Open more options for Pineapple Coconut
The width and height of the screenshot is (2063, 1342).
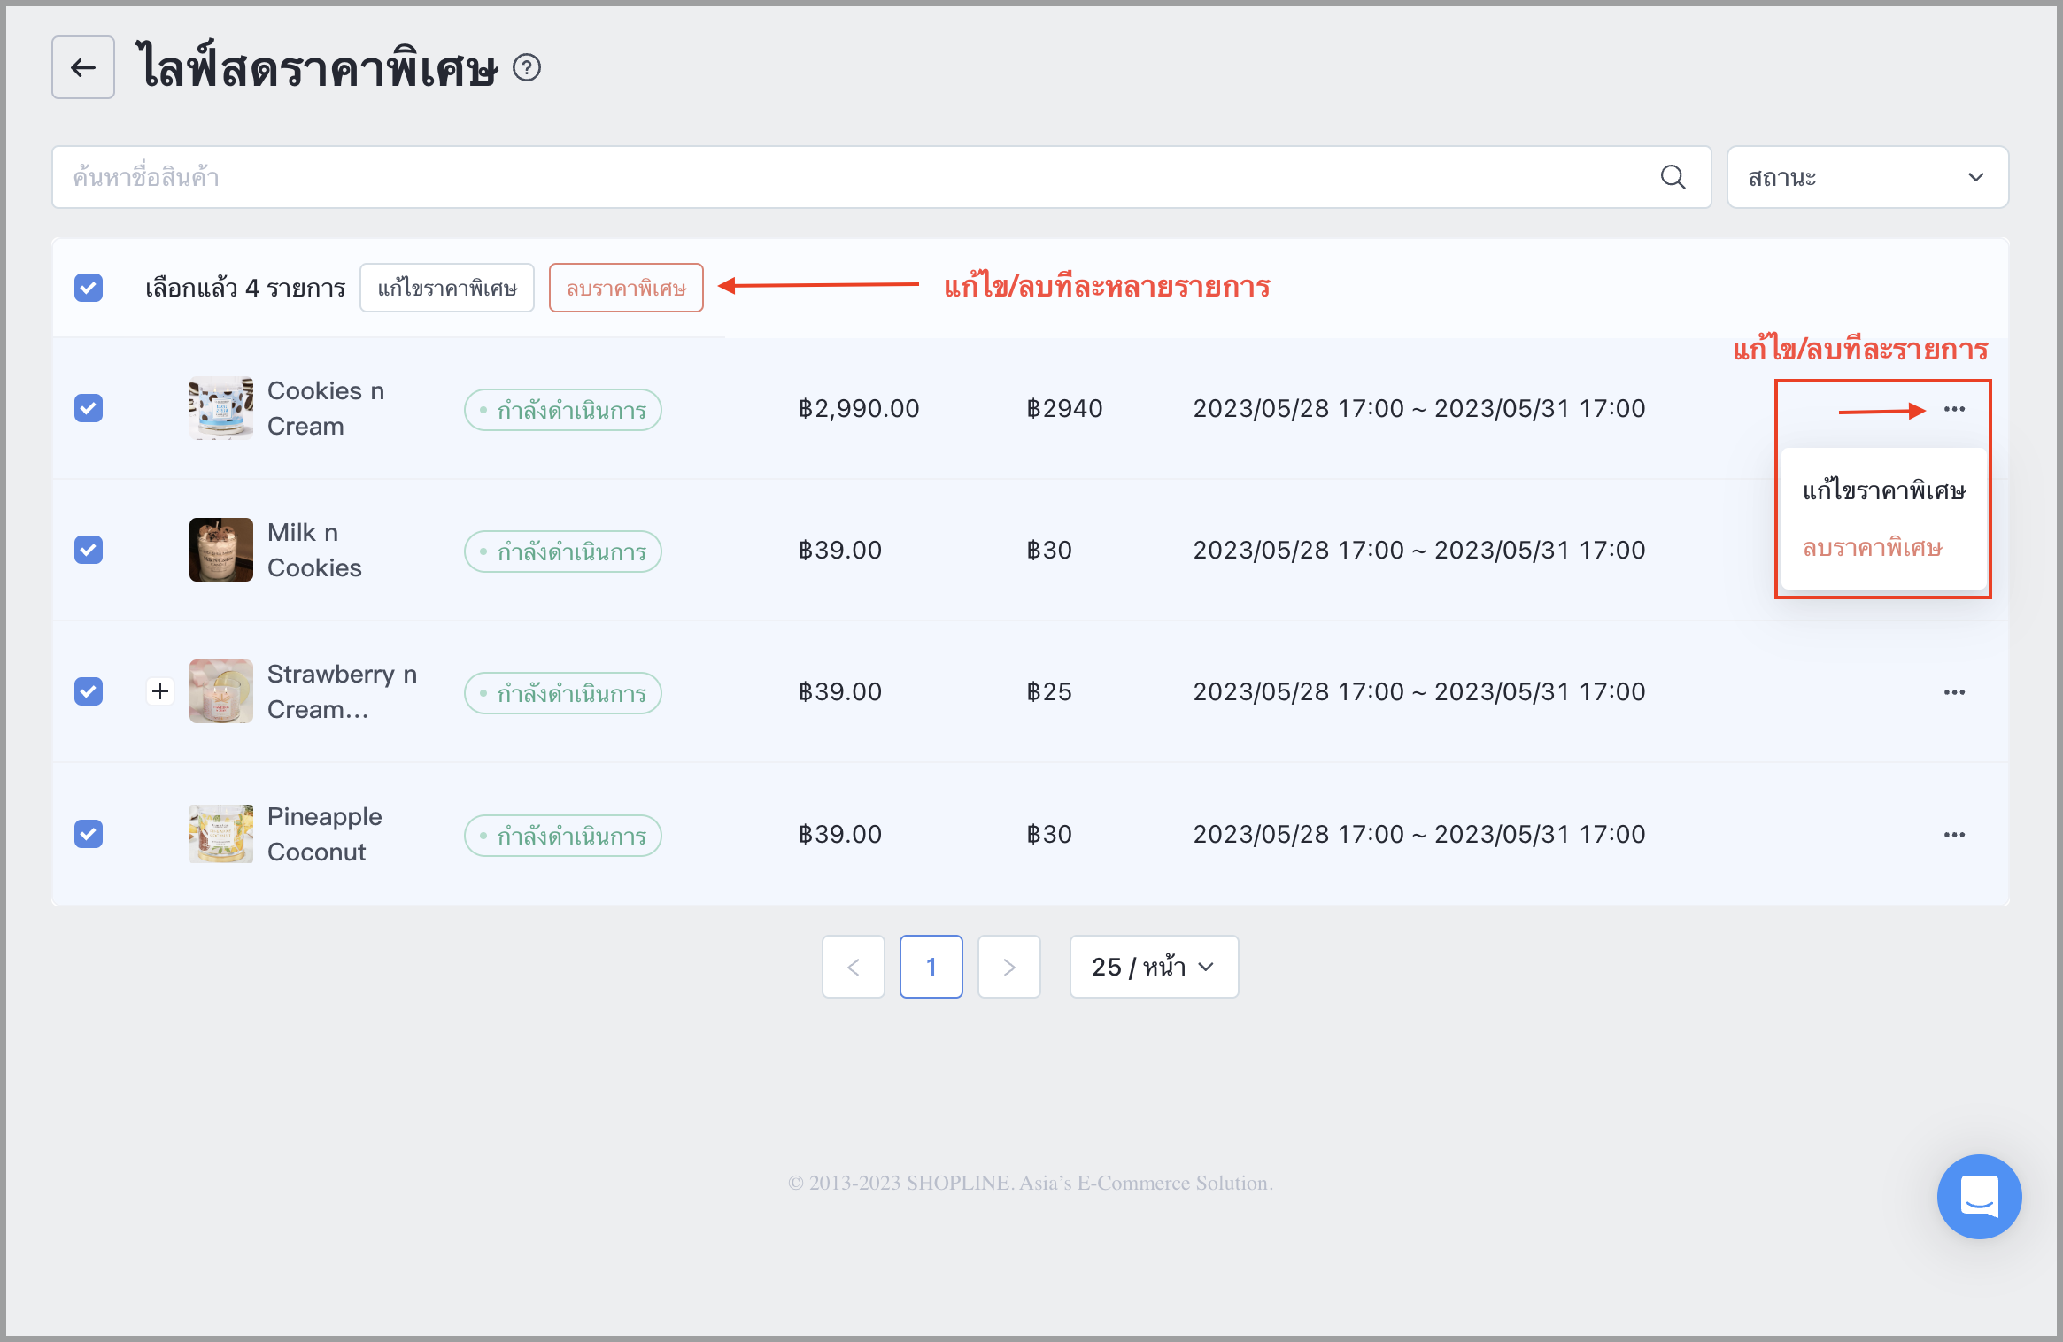(1954, 835)
